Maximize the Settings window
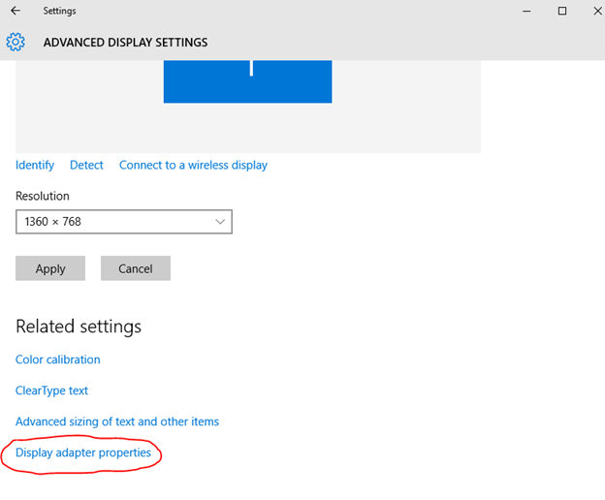The width and height of the screenshot is (605, 500). click(x=562, y=11)
